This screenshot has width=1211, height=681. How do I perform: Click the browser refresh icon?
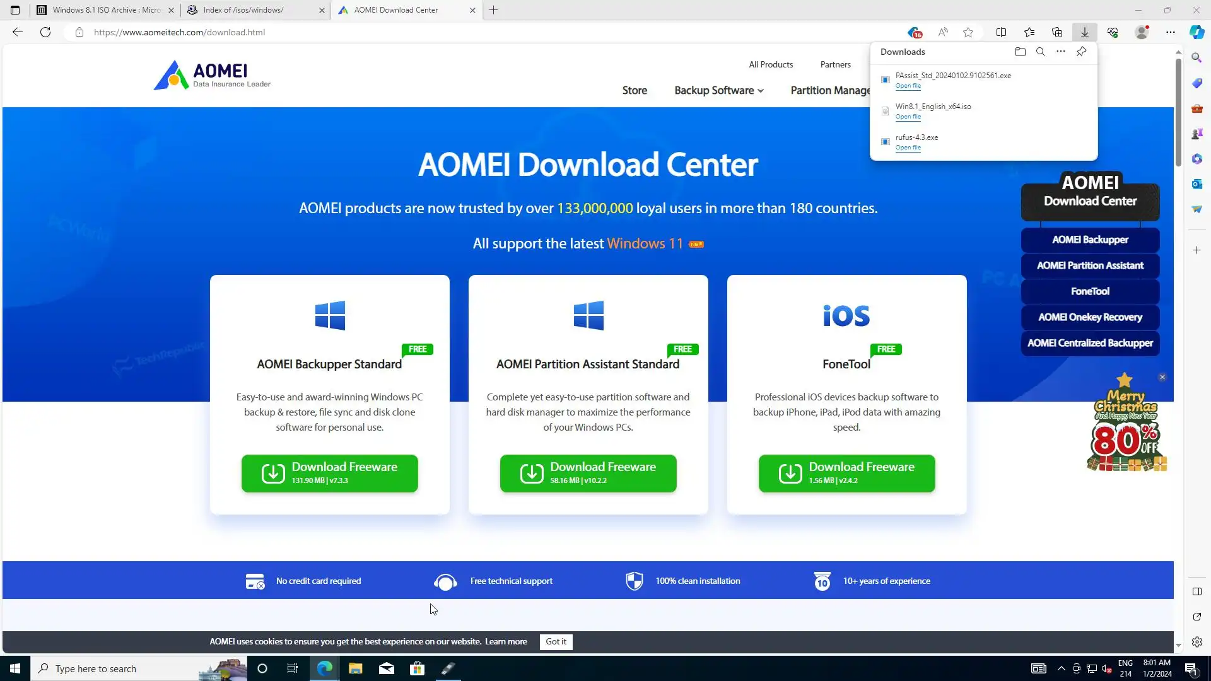(x=45, y=32)
